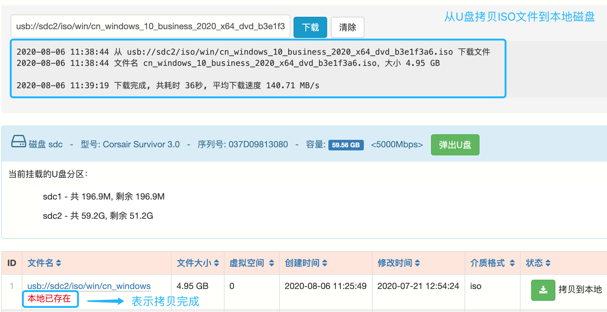Click the green copy-to-local download icon
607x312 pixels.
pos(543,290)
